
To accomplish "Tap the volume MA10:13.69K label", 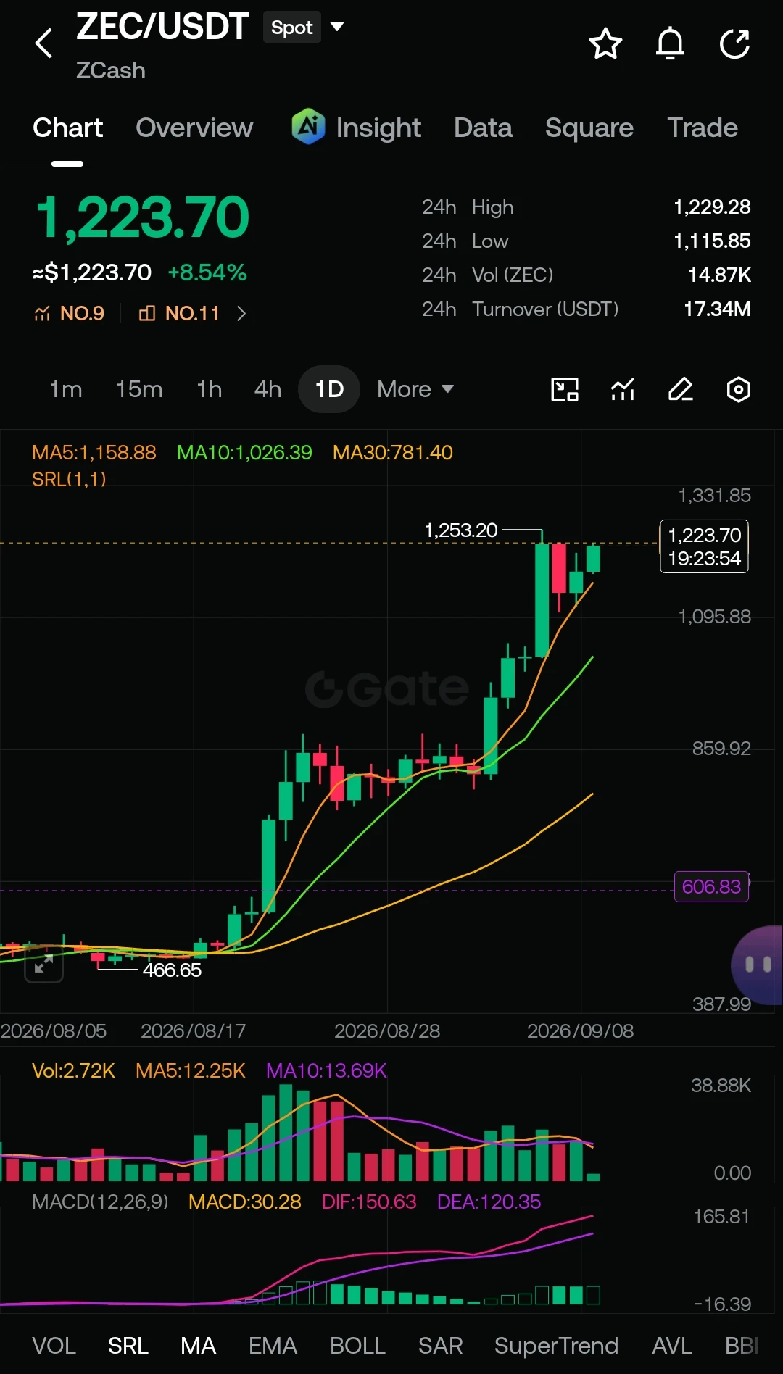I will click(x=326, y=1070).
